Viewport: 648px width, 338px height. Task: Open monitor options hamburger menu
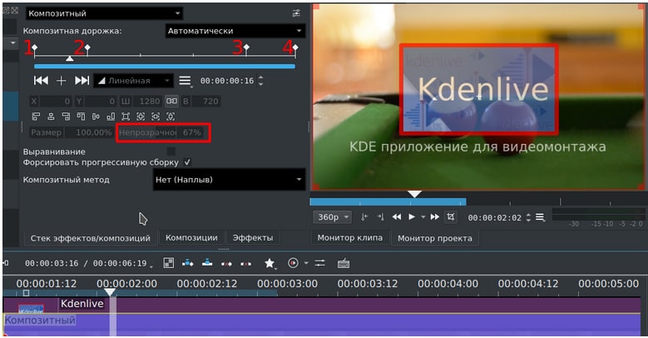point(540,217)
